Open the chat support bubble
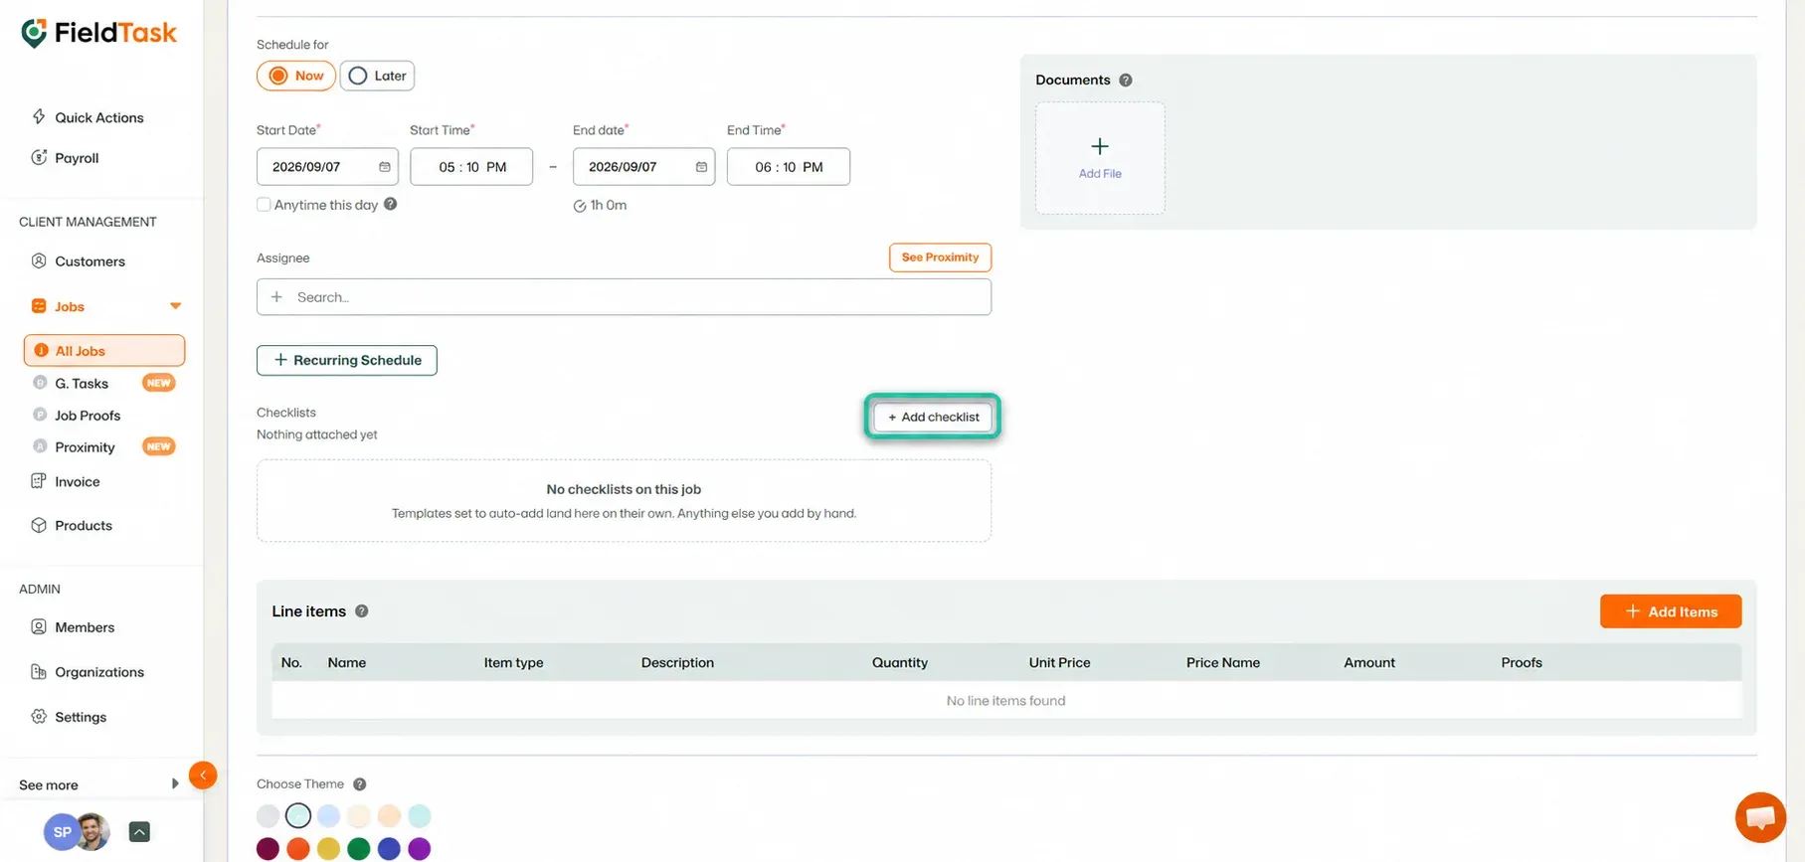 click(1760, 817)
